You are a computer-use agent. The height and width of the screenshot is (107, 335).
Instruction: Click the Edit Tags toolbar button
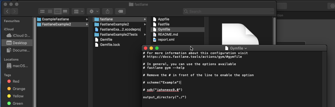(120, 11)
